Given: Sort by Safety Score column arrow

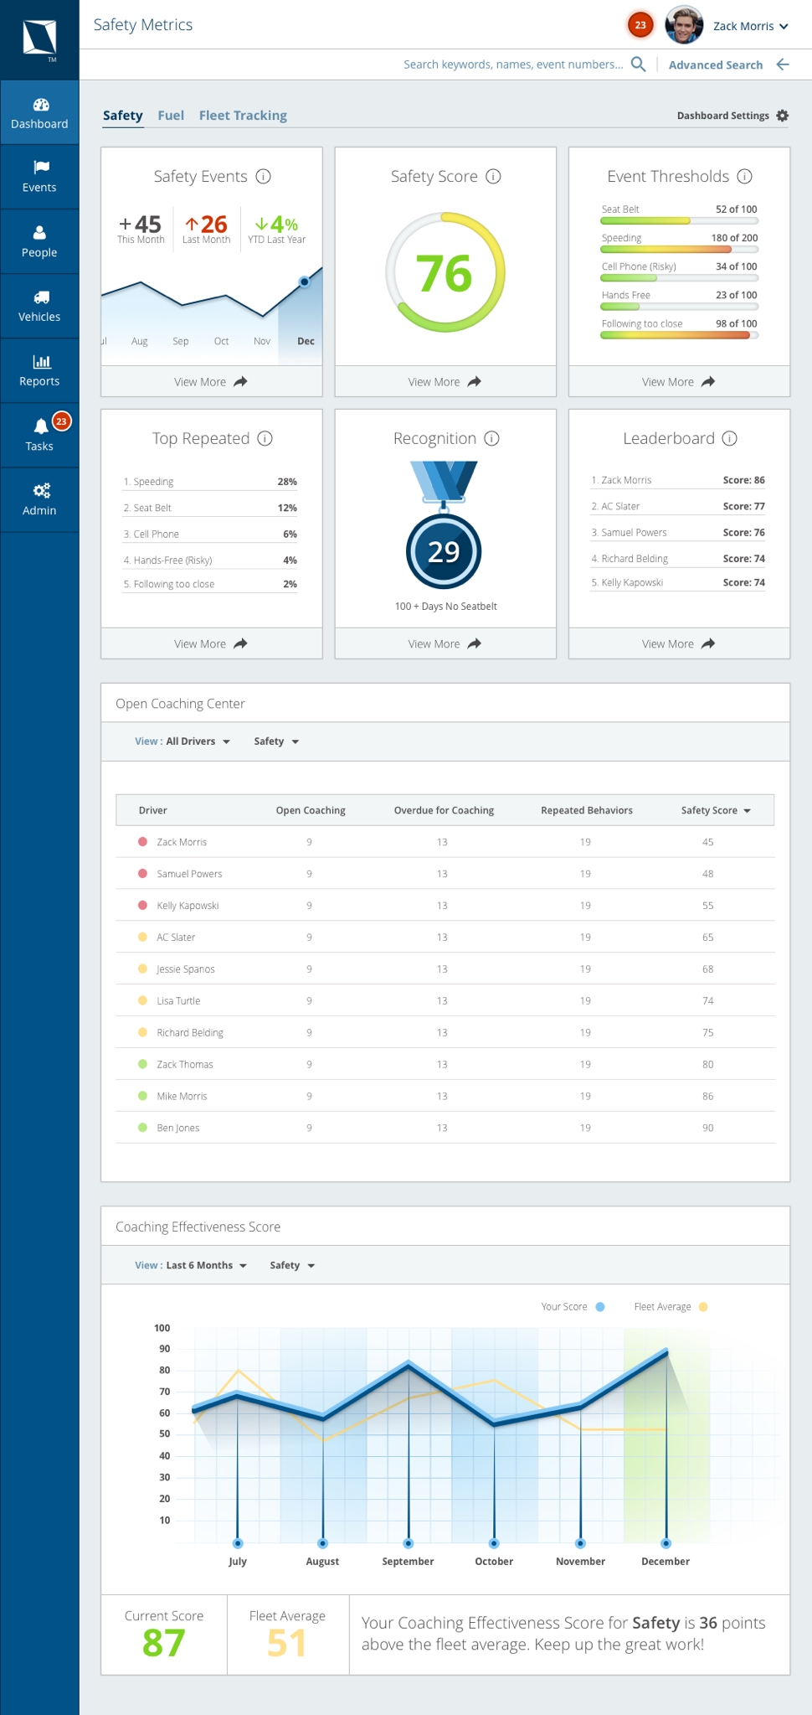Looking at the screenshot, I should point(747,811).
